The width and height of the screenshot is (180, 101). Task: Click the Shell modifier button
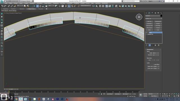pos(149,30)
